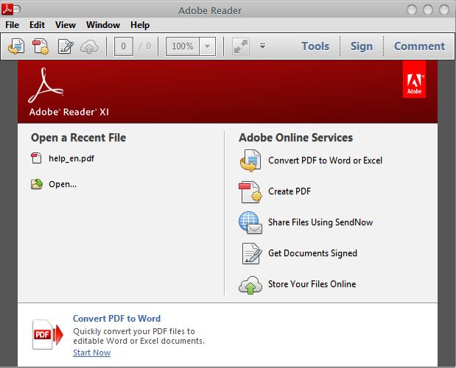Click the Start Now link
The height and width of the screenshot is (368, 456).
91,353
